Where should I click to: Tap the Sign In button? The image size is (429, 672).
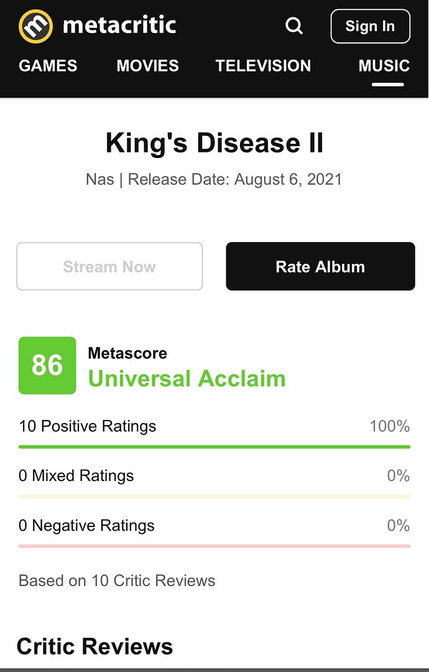(371, 26)
